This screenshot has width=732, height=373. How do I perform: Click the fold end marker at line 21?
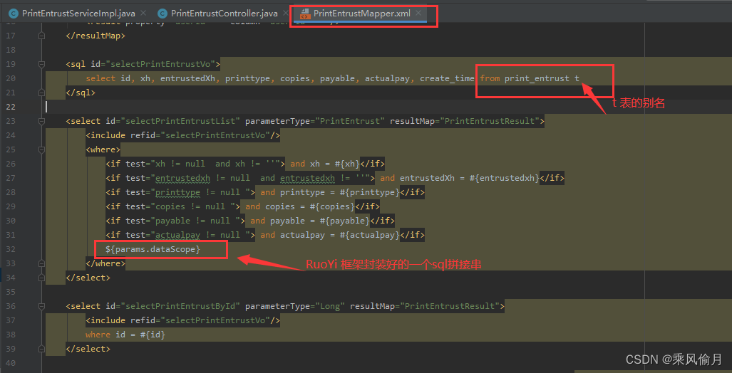[41, 93]
